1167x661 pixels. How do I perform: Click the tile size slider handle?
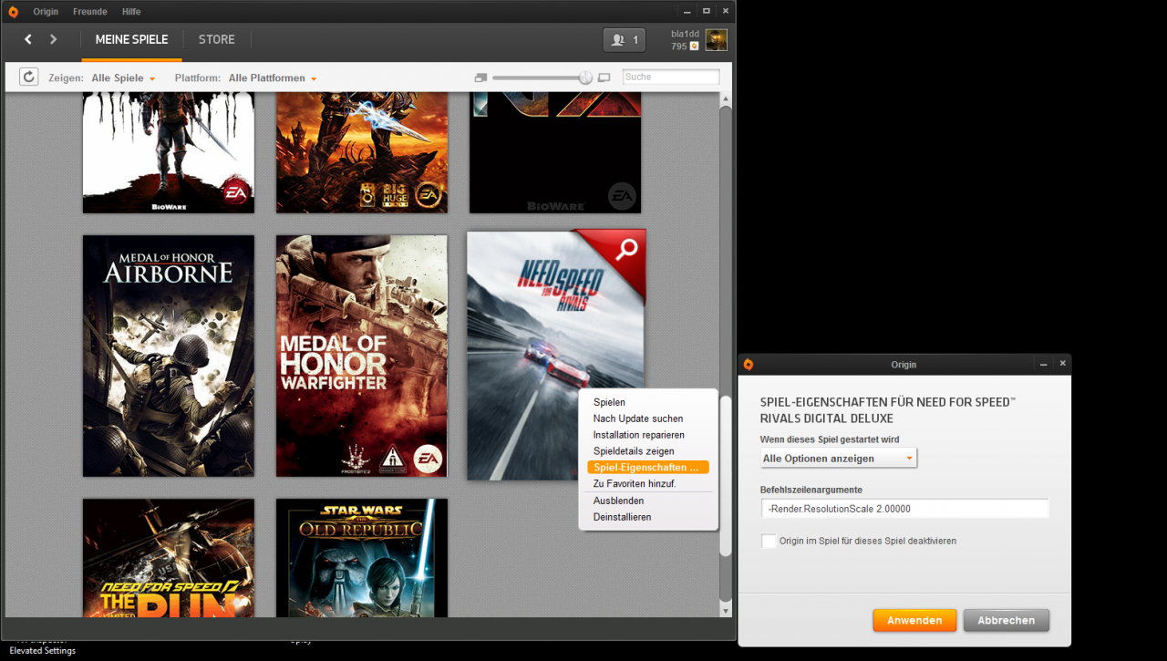585,77
